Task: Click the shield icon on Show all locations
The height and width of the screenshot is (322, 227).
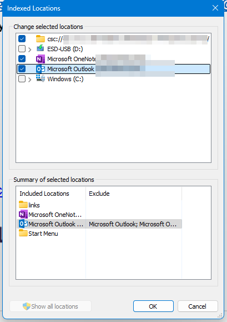Action: point(27,306)
